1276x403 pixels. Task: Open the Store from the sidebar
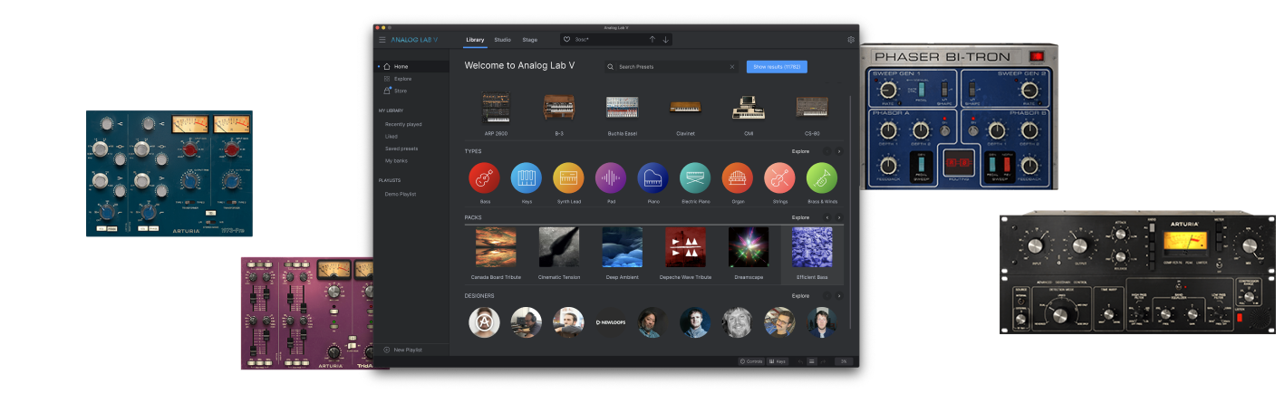tap(400, 91)
